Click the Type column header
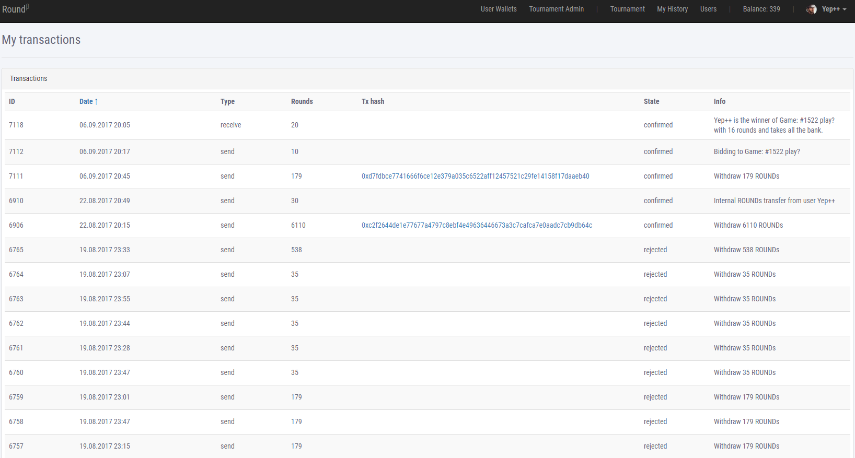The image size is (855, 458). [227, 101]
